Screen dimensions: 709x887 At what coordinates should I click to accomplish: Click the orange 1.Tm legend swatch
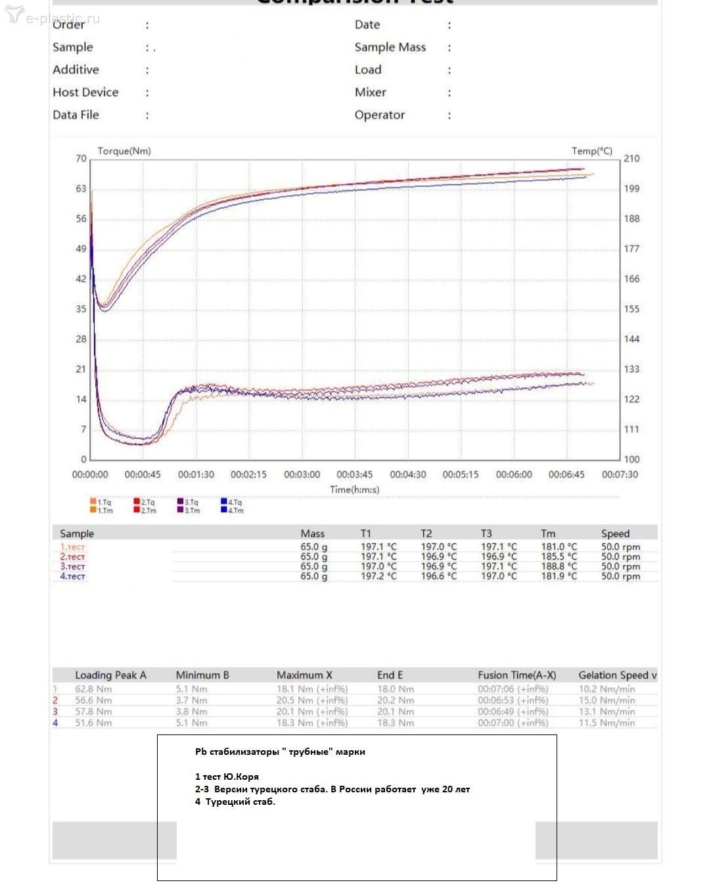click(93, 510)
